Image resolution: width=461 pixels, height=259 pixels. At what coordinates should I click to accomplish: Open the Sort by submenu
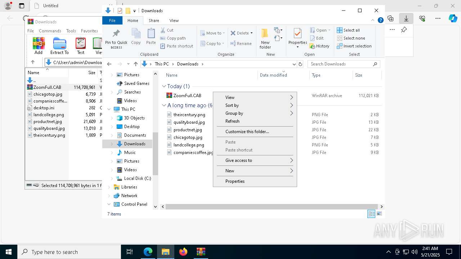(x=255, y=105)
